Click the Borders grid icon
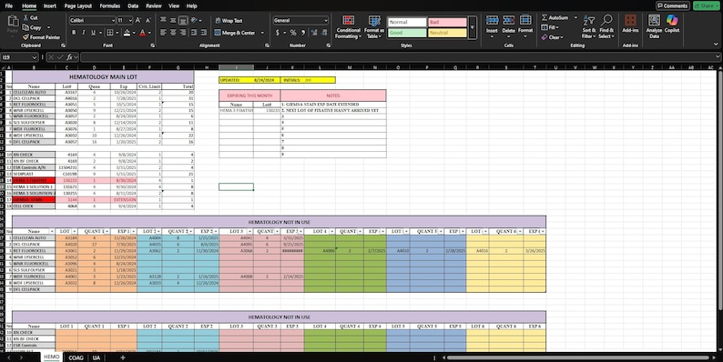This screenshot has width=723, height=362. [x=110, y=33]
